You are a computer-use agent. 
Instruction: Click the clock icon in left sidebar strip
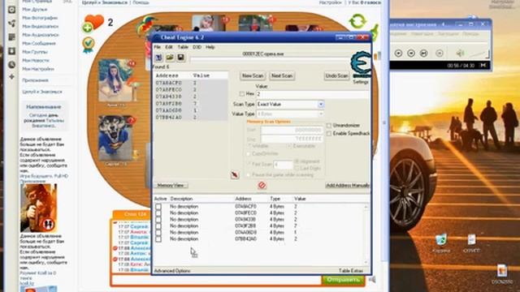point(12,65)
